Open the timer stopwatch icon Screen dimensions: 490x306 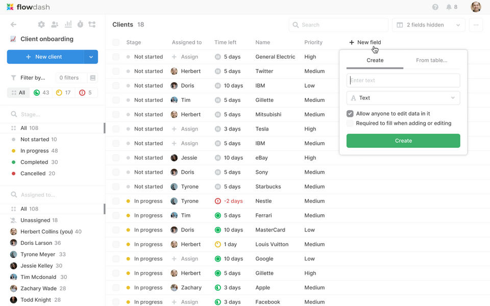tap(80, 24)
